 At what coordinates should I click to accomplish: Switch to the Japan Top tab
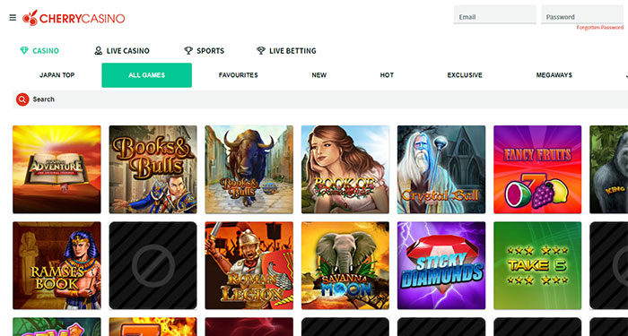tap(57, 75)
